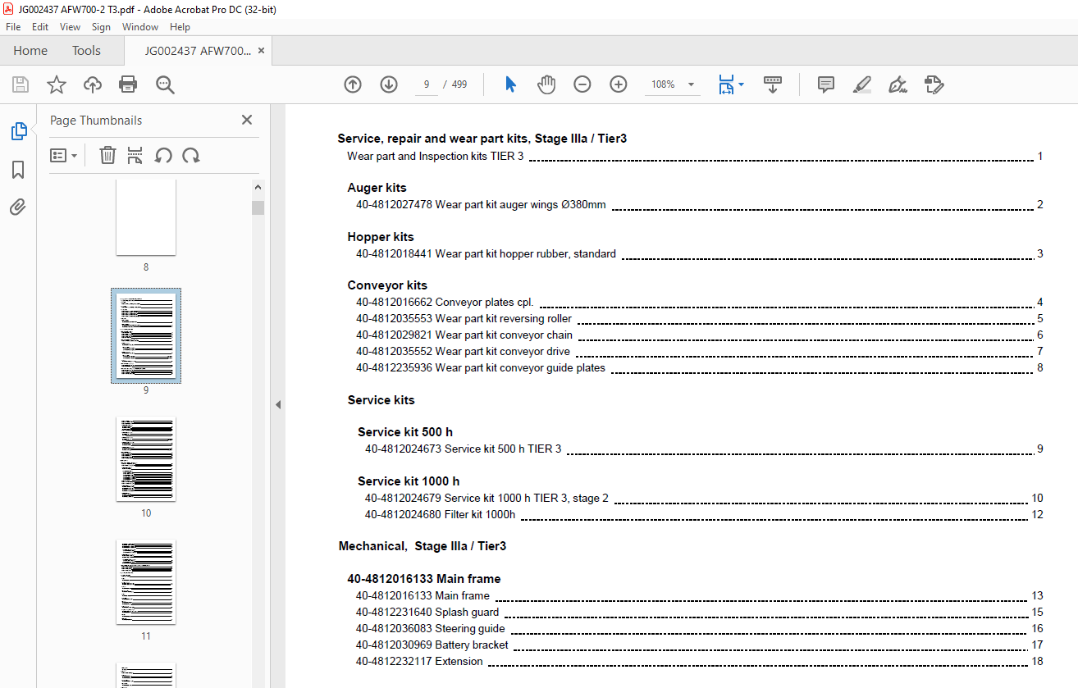Open Service kit 500 h TIER 3 entry
Image resolution: width=1078 pixels, height=688 pixels.
point(704,449)
